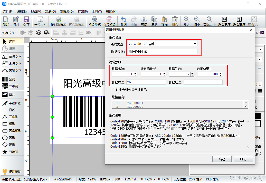Image resolution: width=266 pixels, height=183 pixels.
Task: Delete object with 删除 icon
Action: tap(175, 21)
